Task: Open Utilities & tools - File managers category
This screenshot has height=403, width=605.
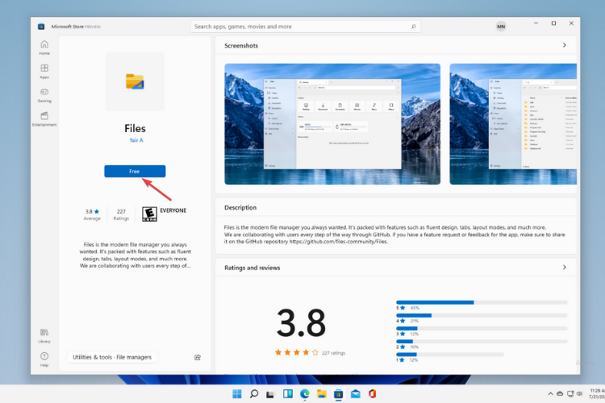Action: click(x=112, y=357)
